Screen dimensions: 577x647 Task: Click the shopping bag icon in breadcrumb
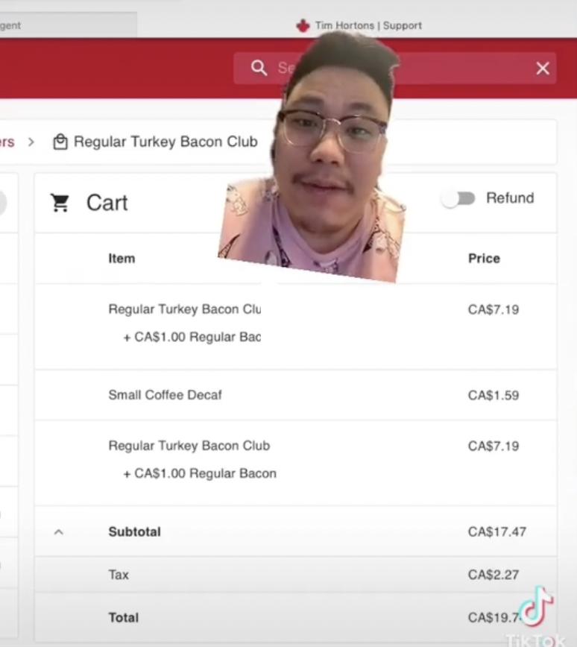point(60,142)
